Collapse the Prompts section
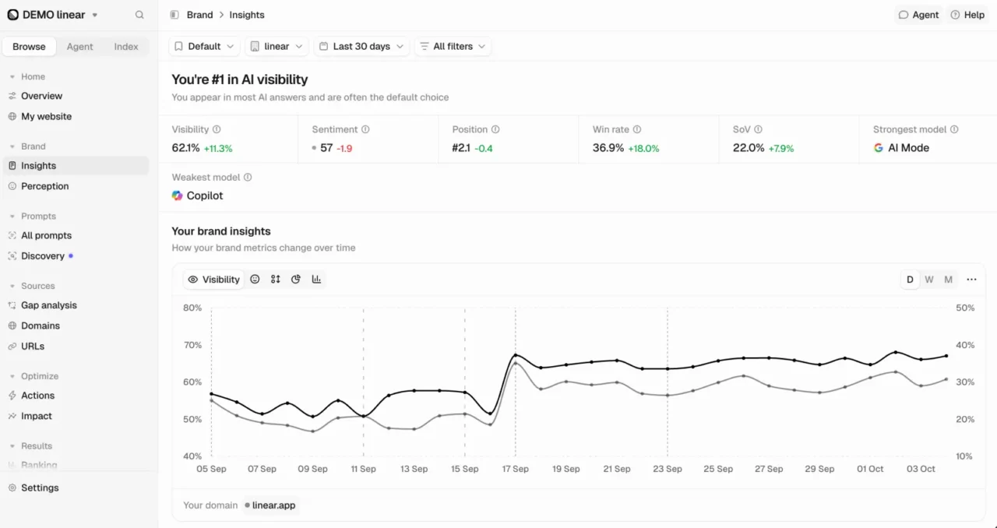 click(32, 216)
